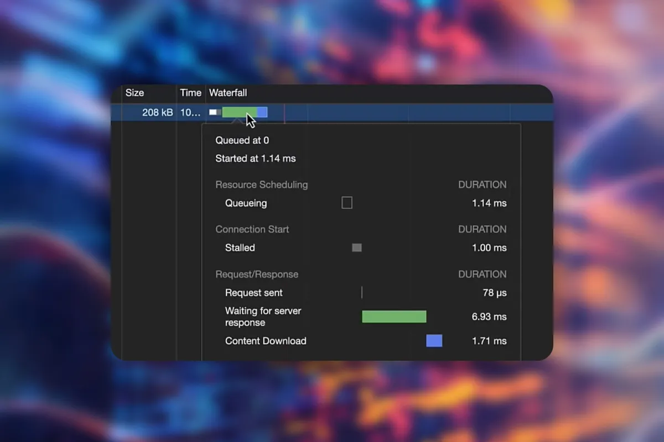Click the blue download segment of the waterfall bar
The image size is (664, 442).
(x=262, y=112)
